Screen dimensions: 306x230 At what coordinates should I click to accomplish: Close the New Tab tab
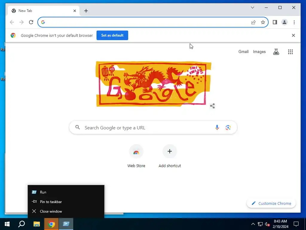(74, 11)
